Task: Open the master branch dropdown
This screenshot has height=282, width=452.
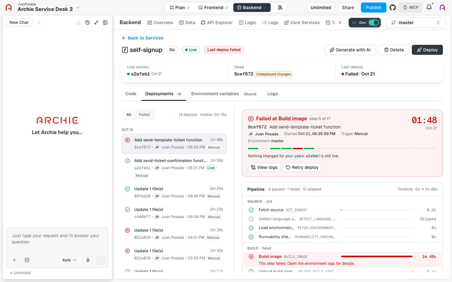Action: pyautogui.click(x=416, y=23)
